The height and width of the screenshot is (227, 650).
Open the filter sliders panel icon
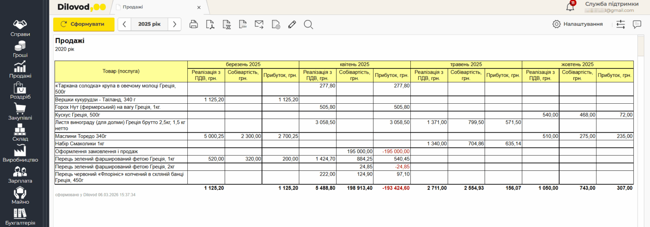tap(621, 24)
